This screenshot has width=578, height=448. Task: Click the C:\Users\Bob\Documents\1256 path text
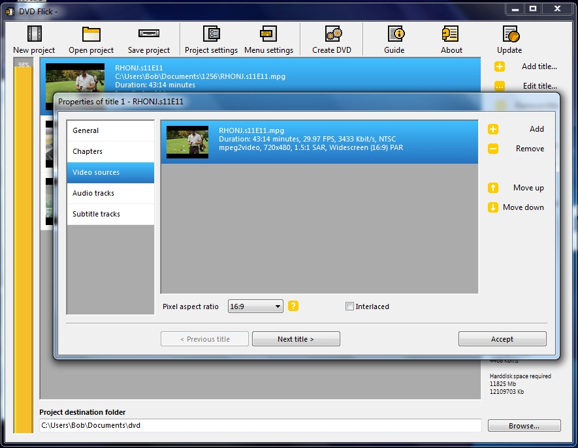[x=200, y=76]
